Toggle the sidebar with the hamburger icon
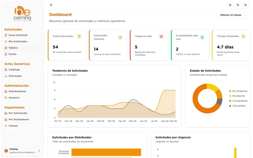 pyautogui.click(x=51, y=5)
